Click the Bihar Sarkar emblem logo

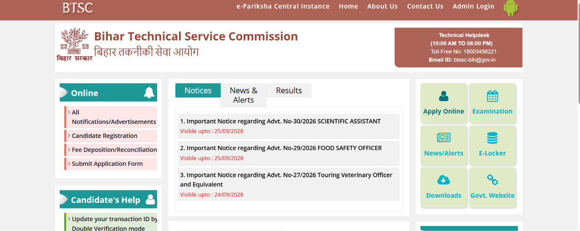coord(74,44)
